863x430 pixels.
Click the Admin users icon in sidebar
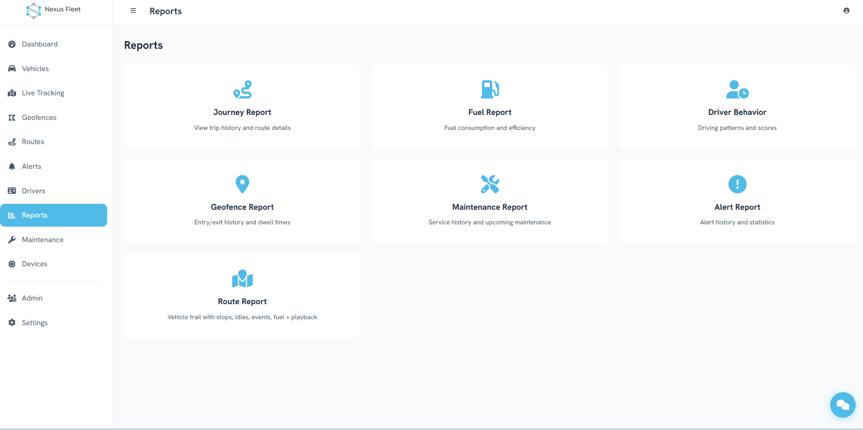pyautogui.click(x=12, y=298)
